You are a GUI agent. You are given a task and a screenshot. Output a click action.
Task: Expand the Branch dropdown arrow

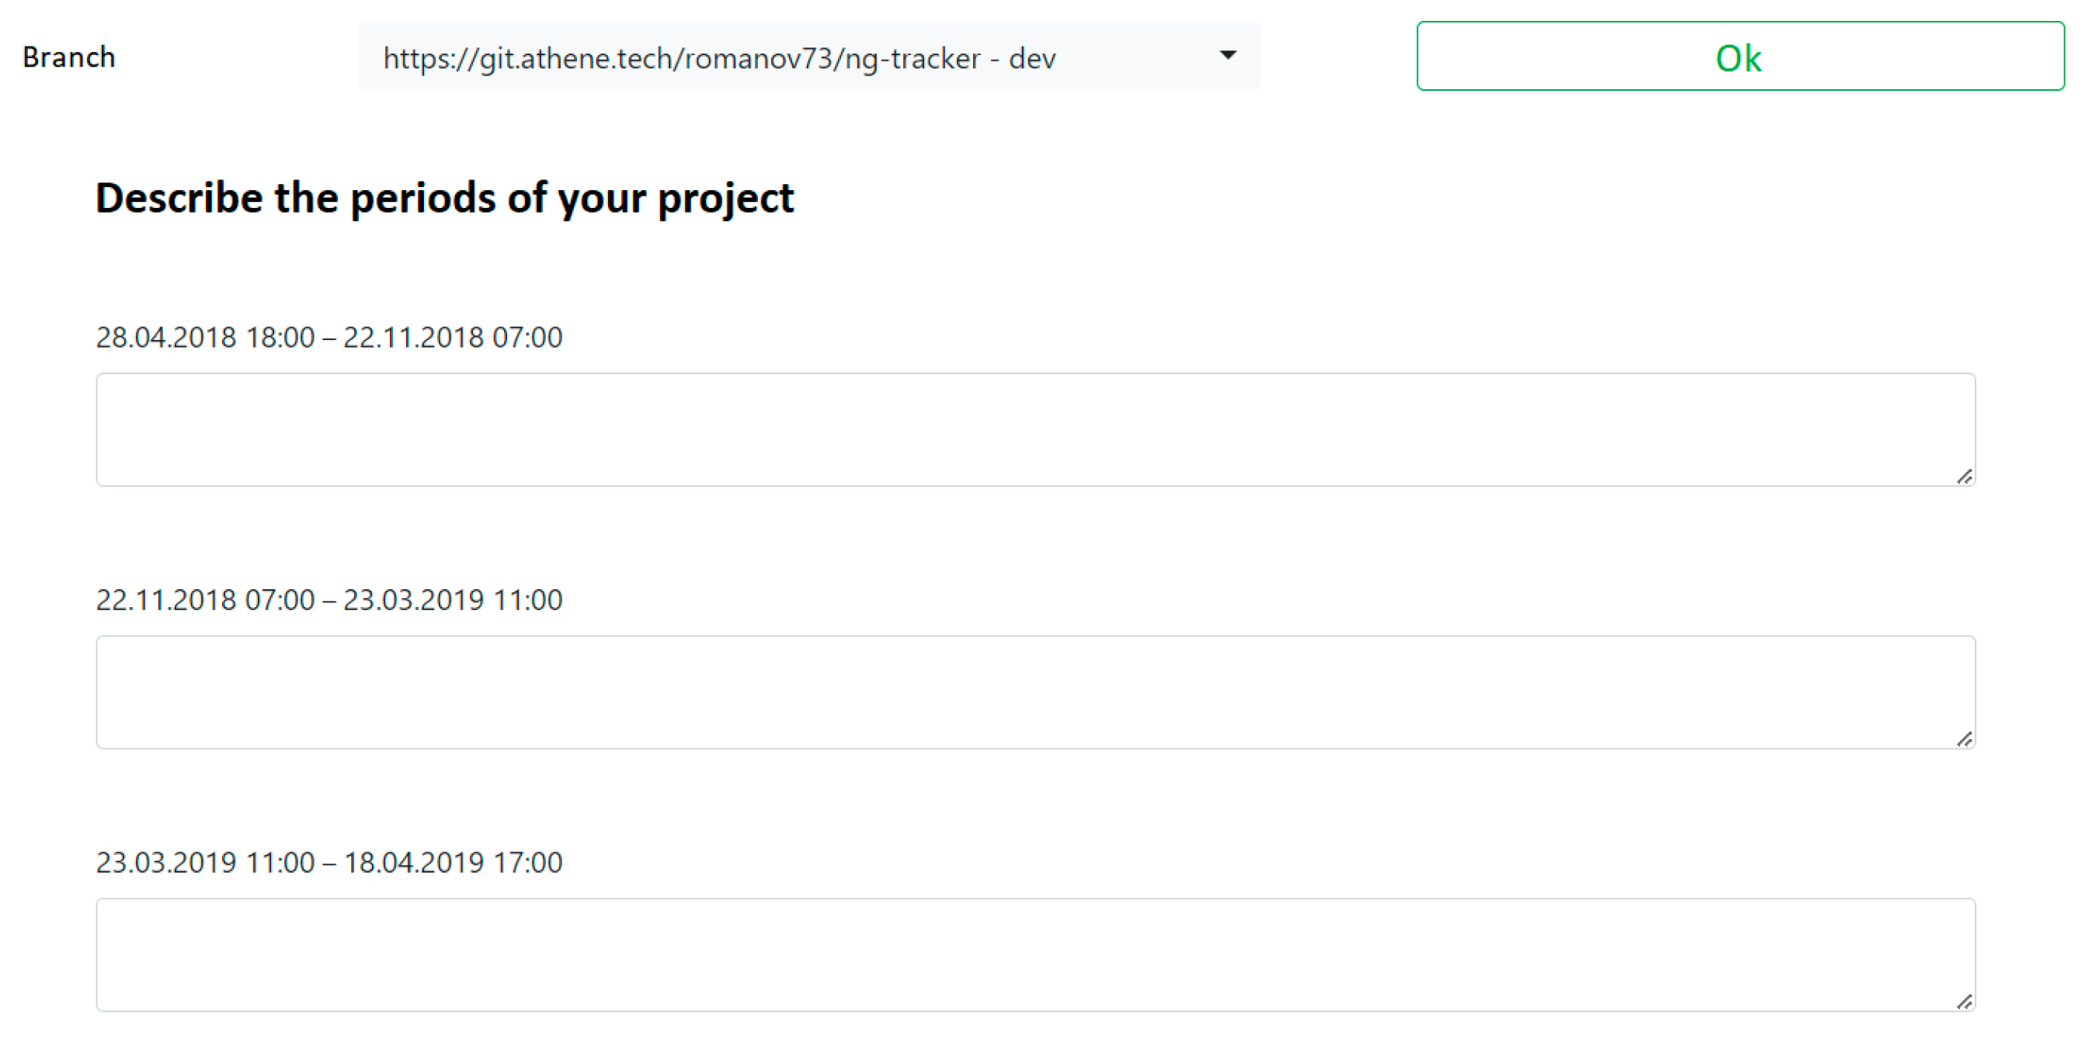coord(1228,56)
